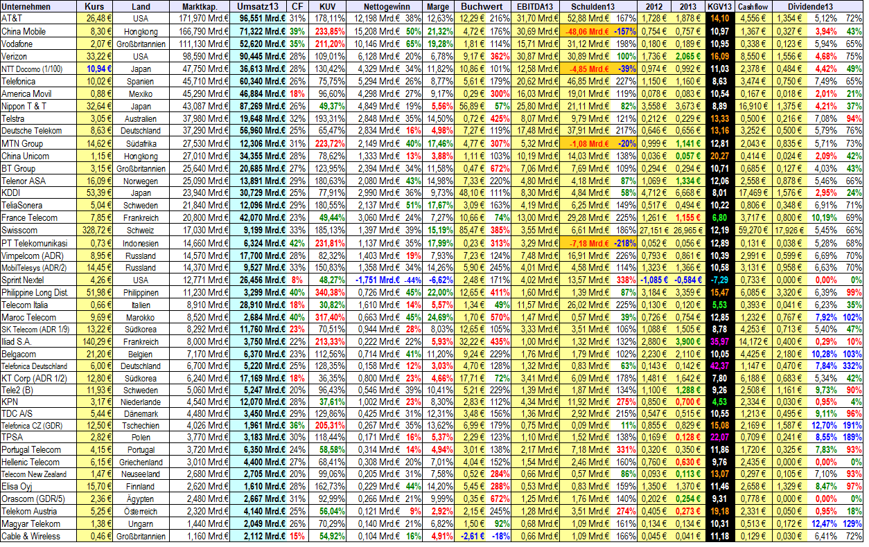Viewport: 869px width, 547px height.
Task: Select Cable & Wireless Buchwert -2,61 €
Action: click(472, 536)
